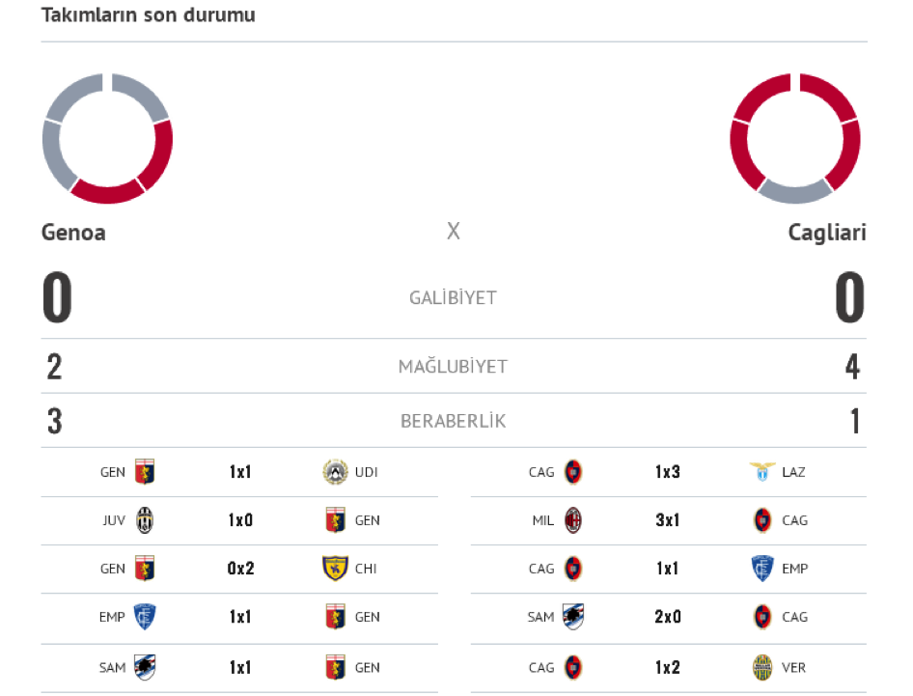Click the BERABERLİK stat label

[453, 421]
